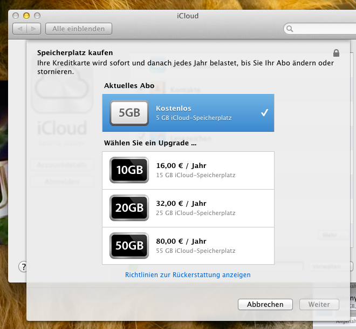
Task: Select the Kostenlos 5GB current plan
Action: pyautogui.click(x=188, y=113)
